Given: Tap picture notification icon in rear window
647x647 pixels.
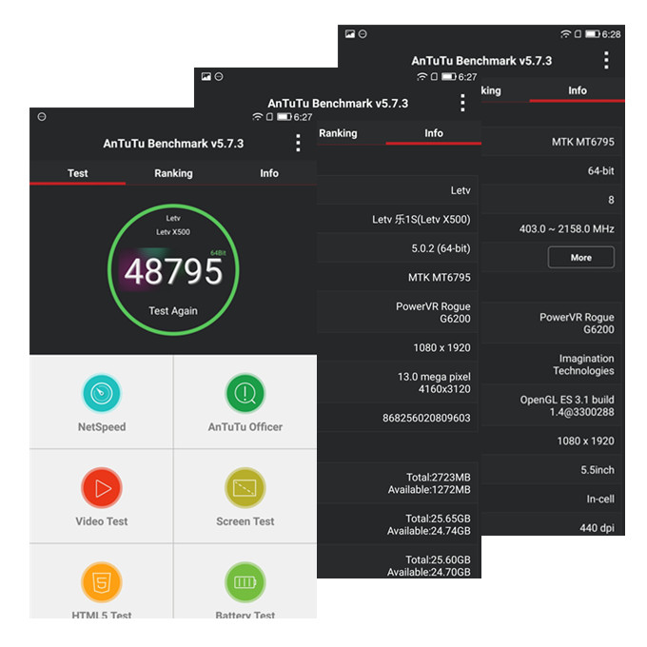Looking at the screenshot, I should click(349, 34).
